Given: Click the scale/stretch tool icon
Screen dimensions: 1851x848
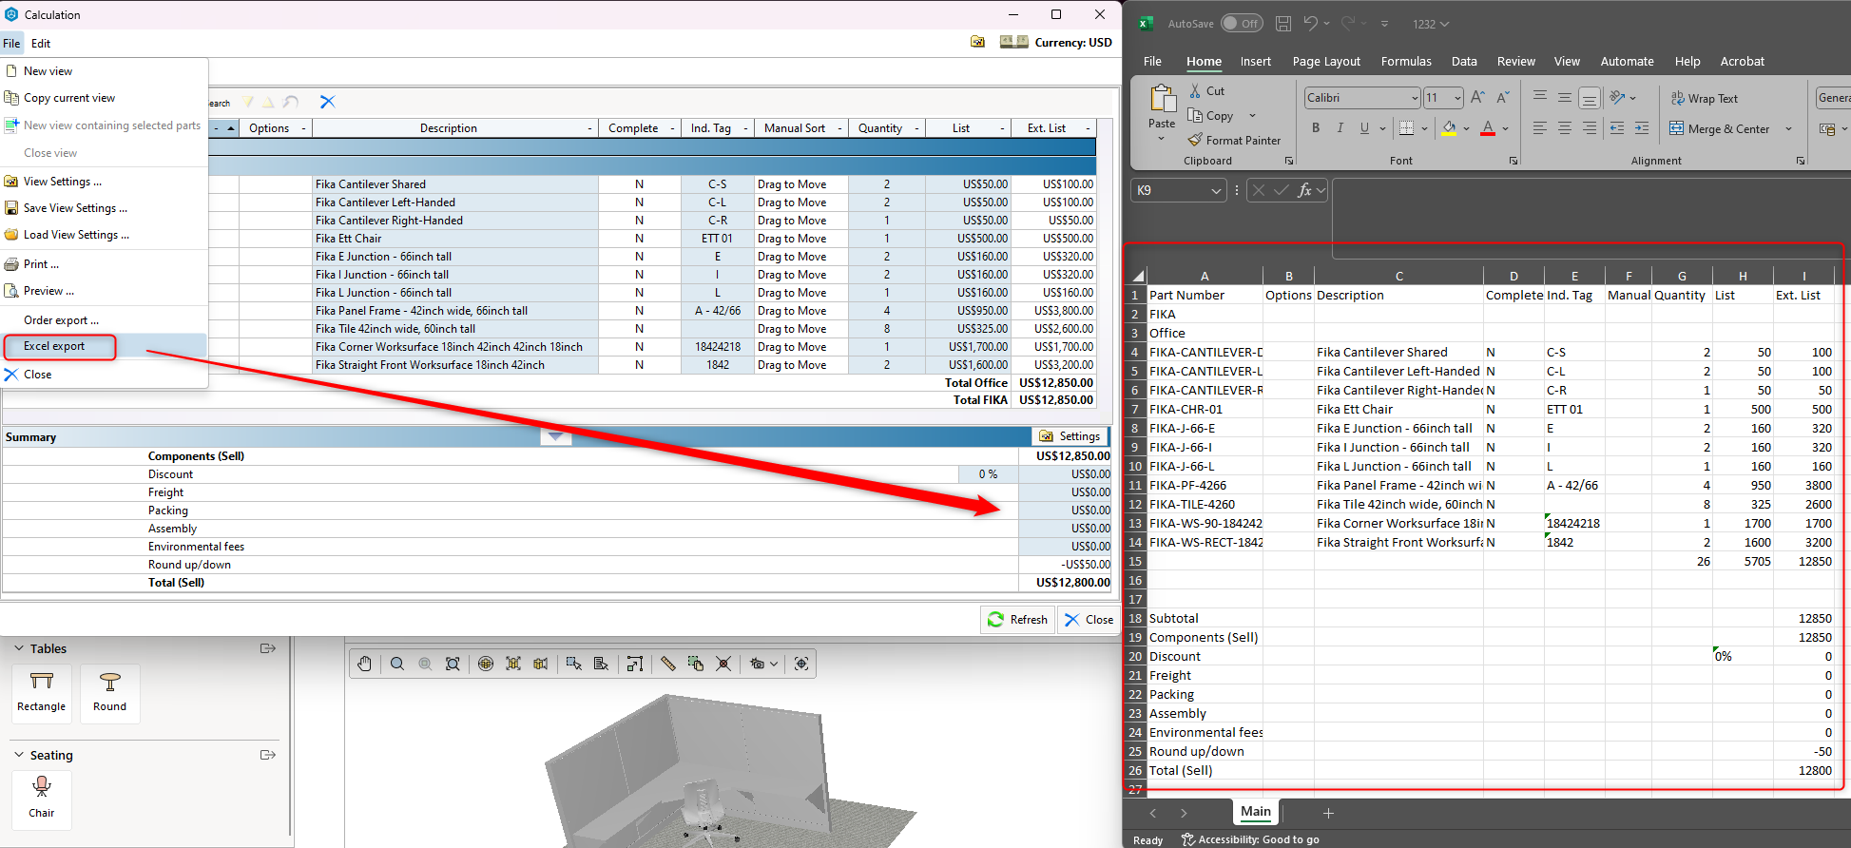Looking at the screenshot, I should (x=635, y=664).
